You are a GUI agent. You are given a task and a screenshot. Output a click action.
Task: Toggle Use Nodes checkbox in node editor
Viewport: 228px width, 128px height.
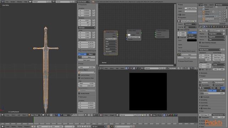168,68
